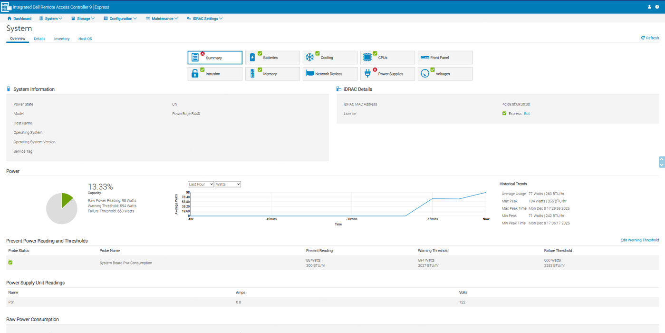Switch to the Inventory tab
Image resolution: width=665 pixels, height=333 pixels.
click(x=62, y=39)
